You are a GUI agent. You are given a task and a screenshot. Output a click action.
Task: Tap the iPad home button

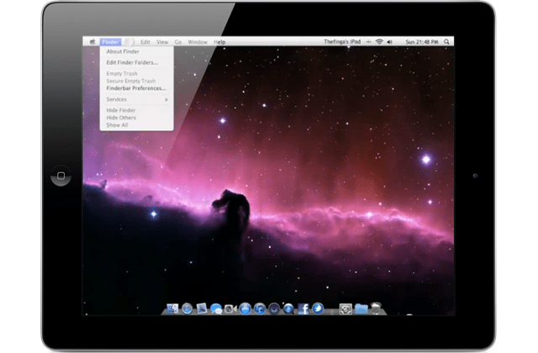point(61,176)
